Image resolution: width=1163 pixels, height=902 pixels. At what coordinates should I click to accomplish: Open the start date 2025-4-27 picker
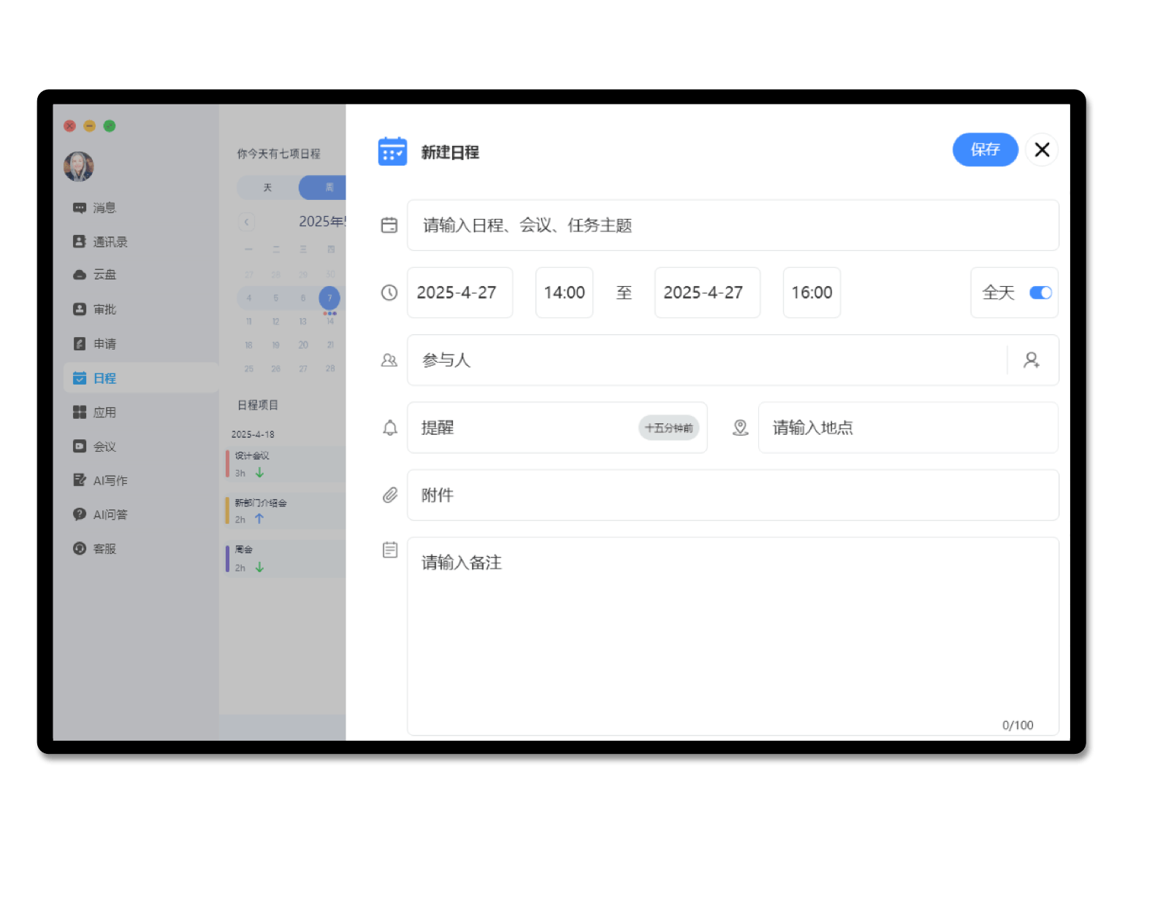(460, 293)
